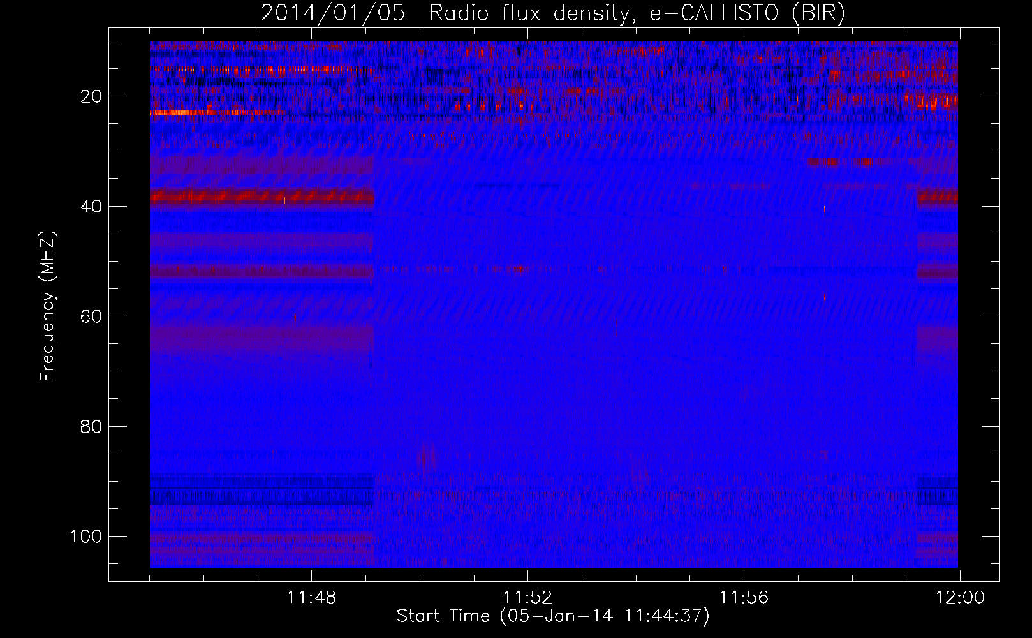Click the 40 frequency tick label

point(91,207)
